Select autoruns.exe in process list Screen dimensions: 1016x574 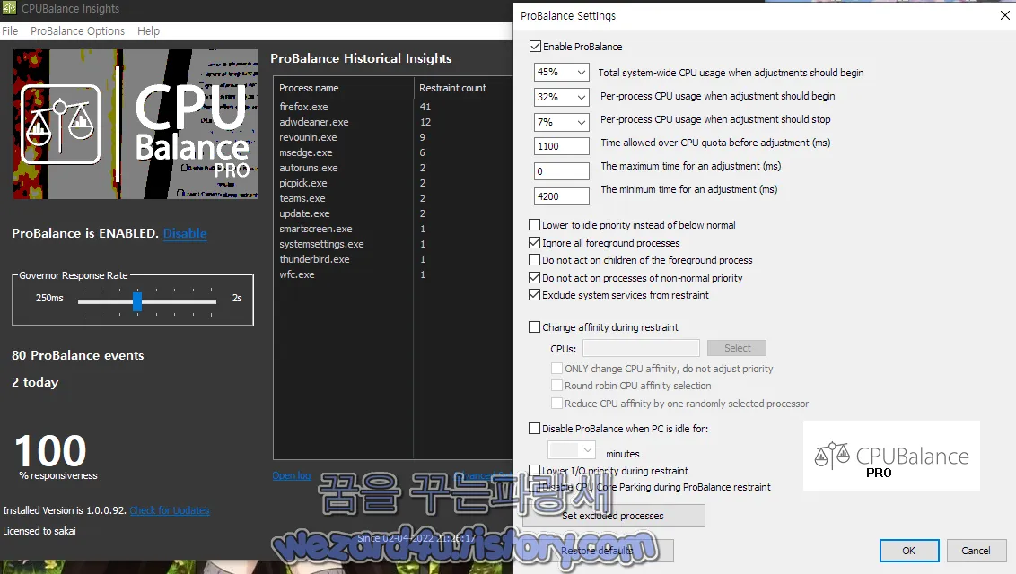(x=393, y=168)
